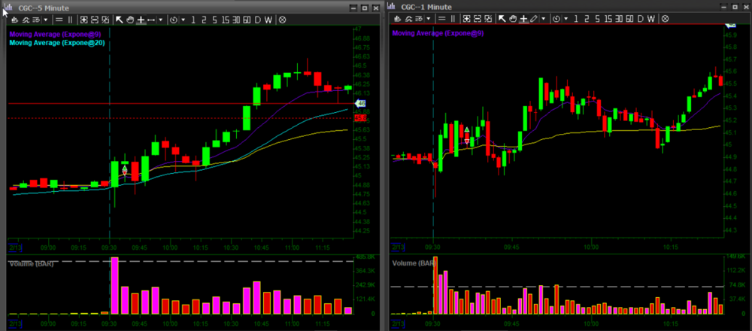752x331 pixels.
Task: Click the white price marker on 5 Minute axis
Action: click(360, 103)
